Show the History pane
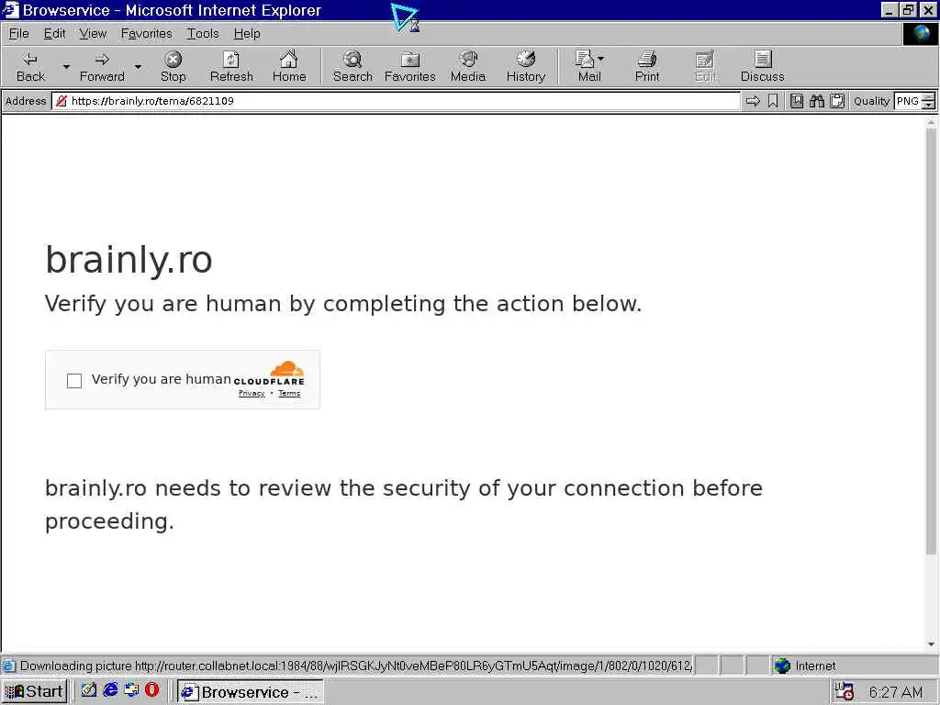The height and width of the screenshot is (705, 940). (526, 66)
